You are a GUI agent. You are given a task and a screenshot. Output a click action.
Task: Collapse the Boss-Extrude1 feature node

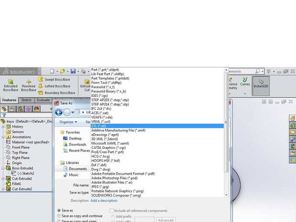[x=3, y=168]
